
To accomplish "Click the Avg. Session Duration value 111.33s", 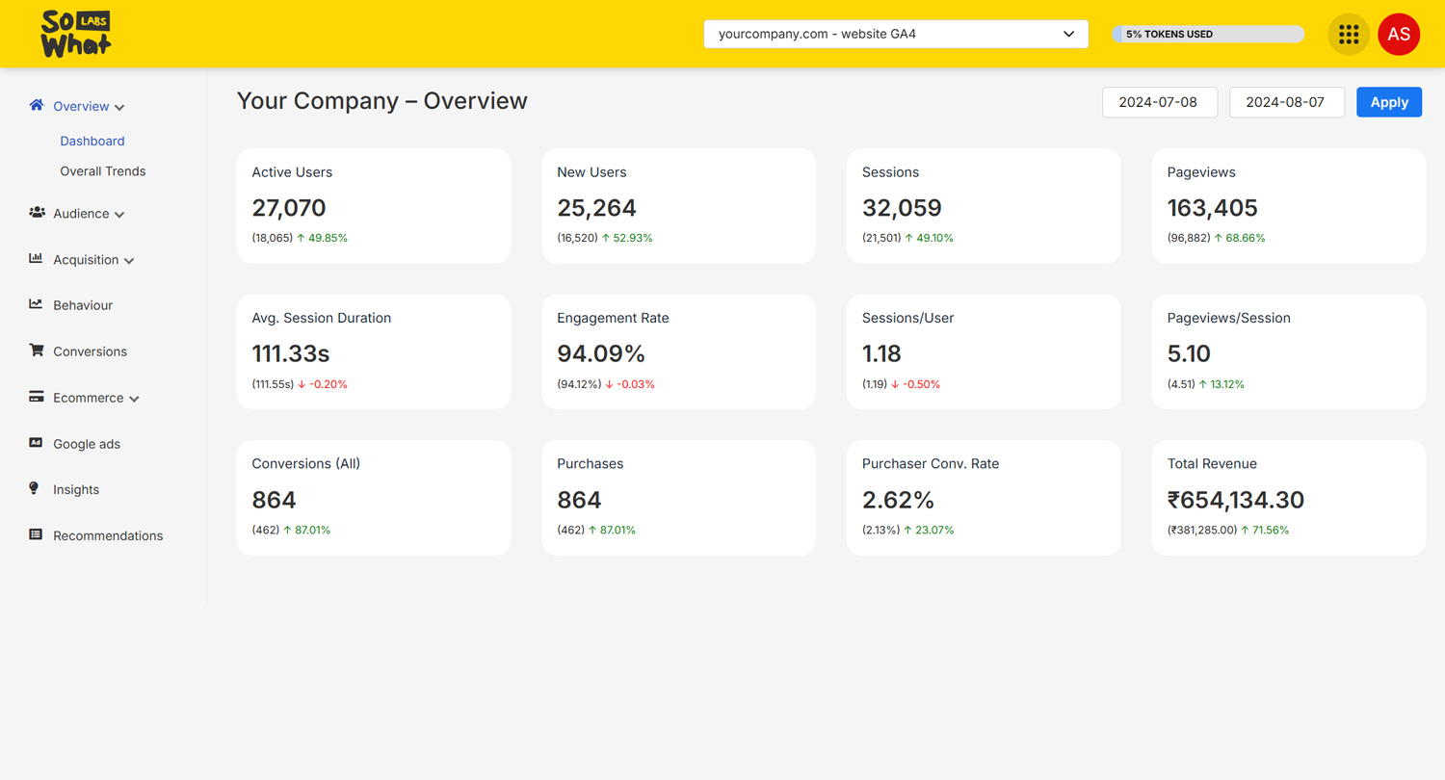I will click(291, 353).
